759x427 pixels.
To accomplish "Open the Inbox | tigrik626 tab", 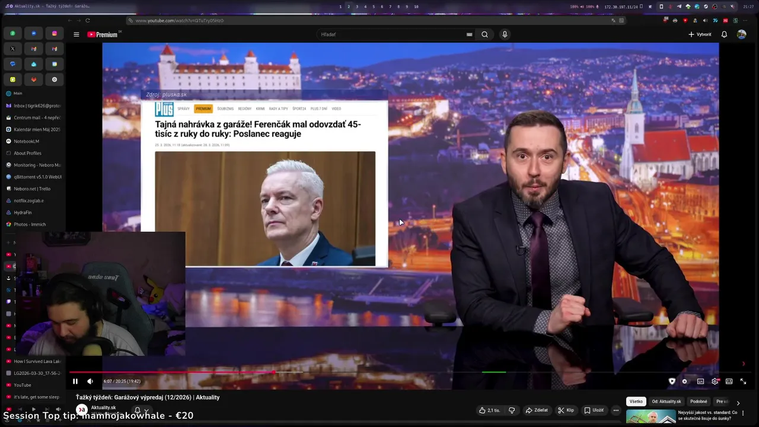I will tap(34, 106).
